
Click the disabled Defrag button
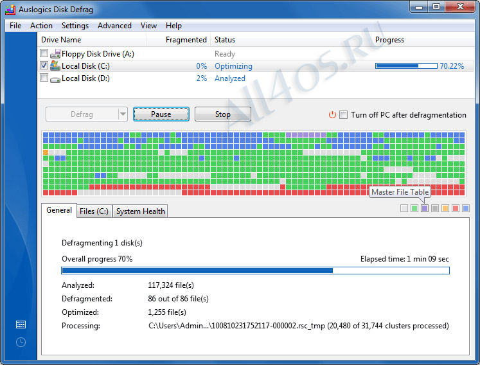click(82, 114)
